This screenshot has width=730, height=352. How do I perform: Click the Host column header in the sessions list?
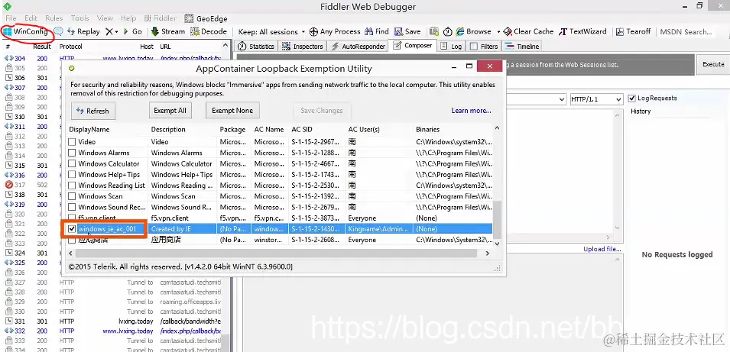pos(146,47)
